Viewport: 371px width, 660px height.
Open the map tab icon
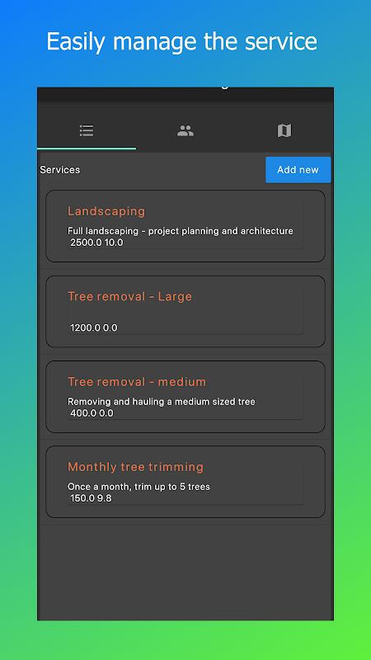point(284,130)
